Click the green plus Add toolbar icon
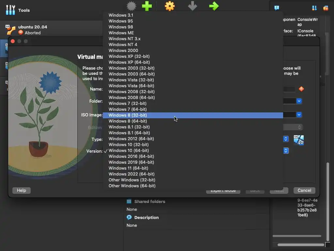This screenshot has height=251, width=334. click(147, 6)
